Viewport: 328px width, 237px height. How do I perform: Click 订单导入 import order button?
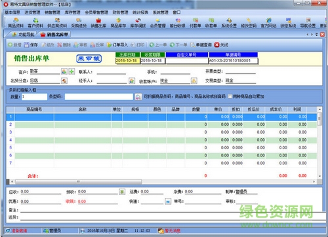pos(117,45)
